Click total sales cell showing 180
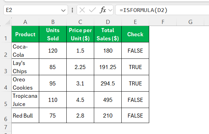Screen dimensions: 209x134 (x=108, y=51)
